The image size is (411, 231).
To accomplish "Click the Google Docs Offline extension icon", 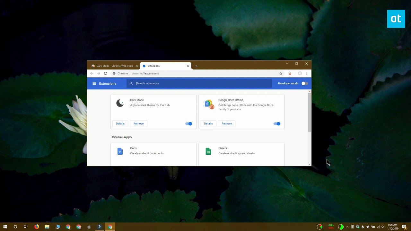I will coord(209,104).
